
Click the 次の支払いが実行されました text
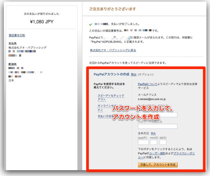42,14
